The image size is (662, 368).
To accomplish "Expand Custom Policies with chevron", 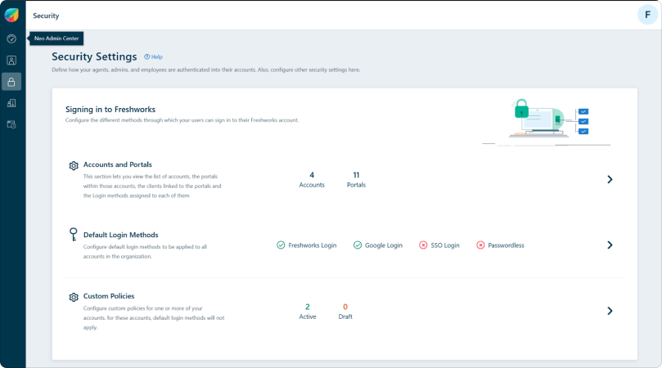I will (610, 311).
